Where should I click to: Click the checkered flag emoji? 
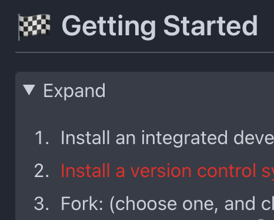tap(34, 26)
